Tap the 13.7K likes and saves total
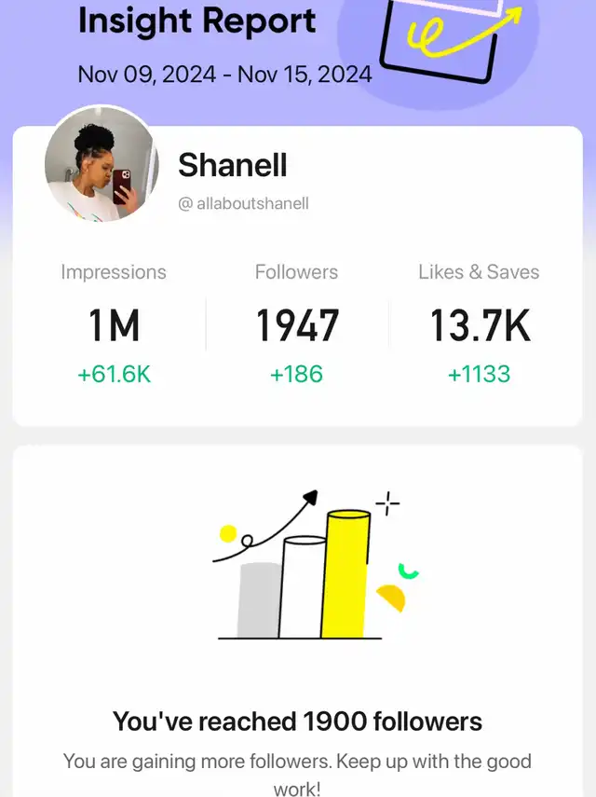This screenshot has width=596, height=797. pyautogui.click(x=479, y=325)
